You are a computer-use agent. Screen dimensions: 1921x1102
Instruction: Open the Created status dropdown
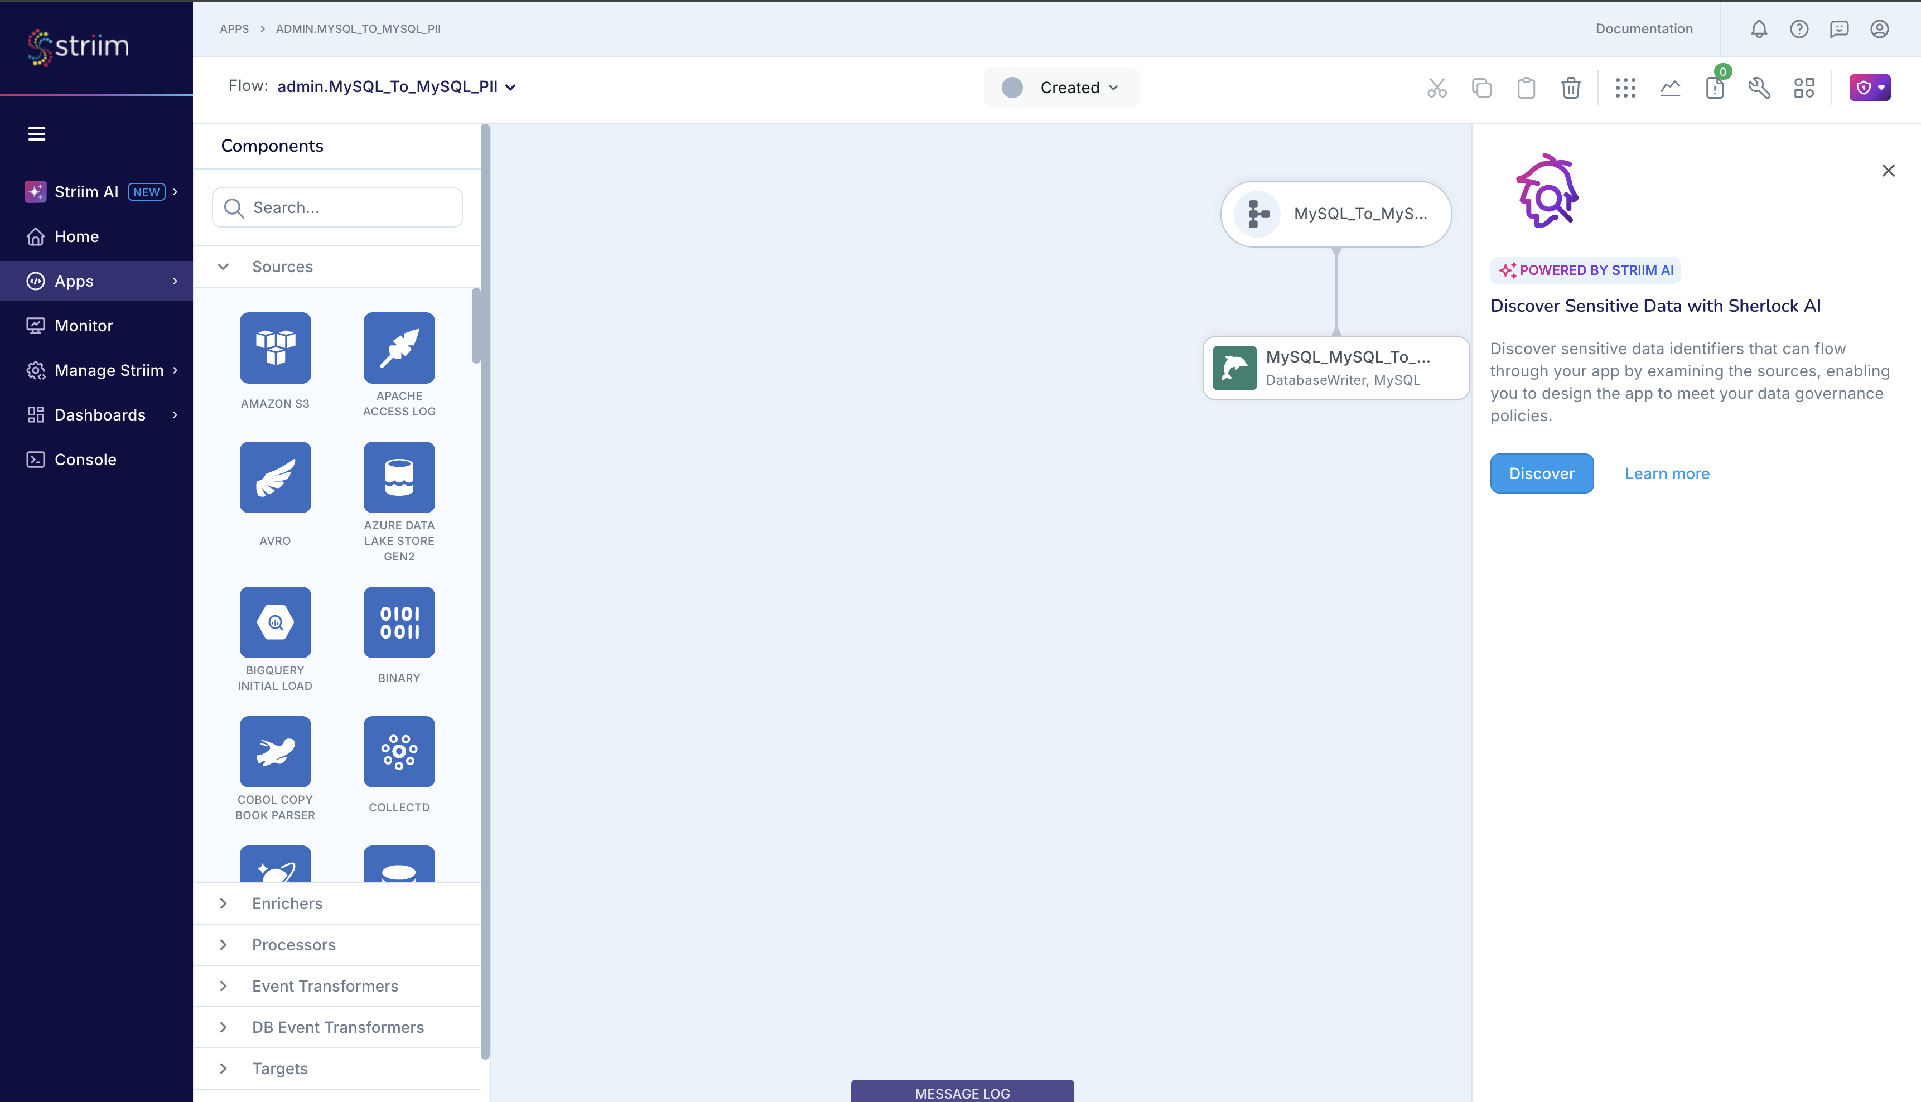(x=1061, y=87)
